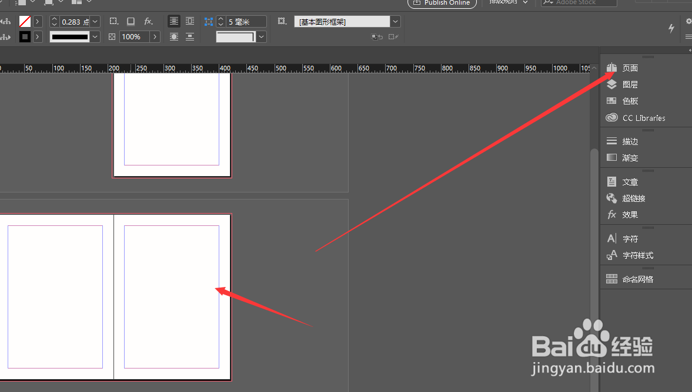Open the workspace switcher dropdown
This screenshot has width=692, height=392.
pyautogui.click(x=525, y=2)
